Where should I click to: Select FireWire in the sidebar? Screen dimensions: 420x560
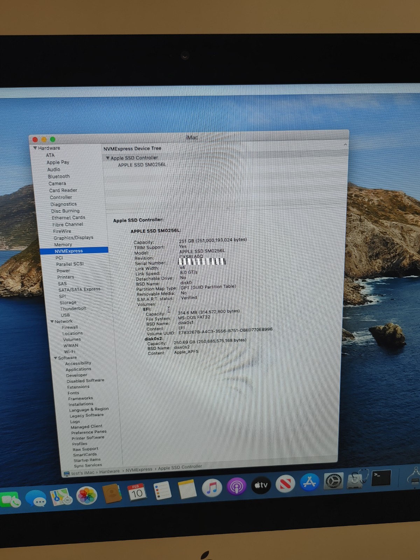pos(62,231)
